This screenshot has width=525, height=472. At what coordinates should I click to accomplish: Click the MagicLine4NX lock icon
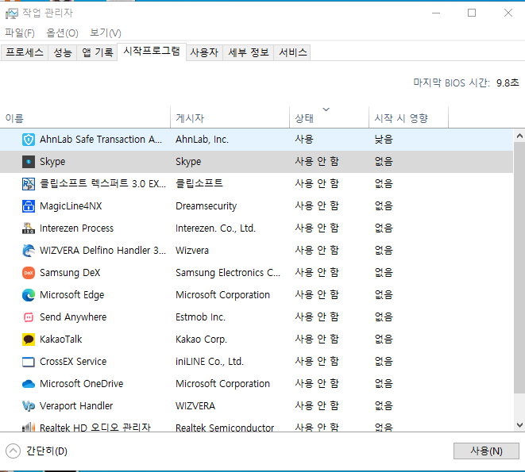pyautogui.click(x=29, y=206)
